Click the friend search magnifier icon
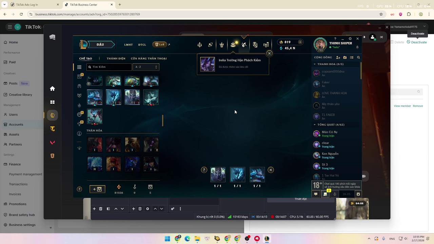Viewport: 434px width, 244px height. [x=358, y=58]
